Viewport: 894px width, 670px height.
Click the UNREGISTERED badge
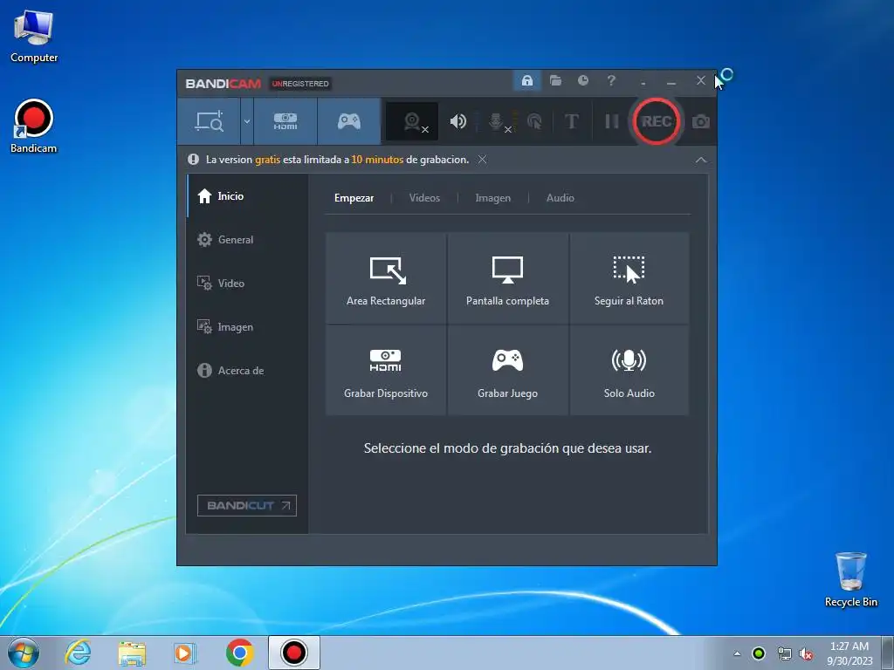300,84
